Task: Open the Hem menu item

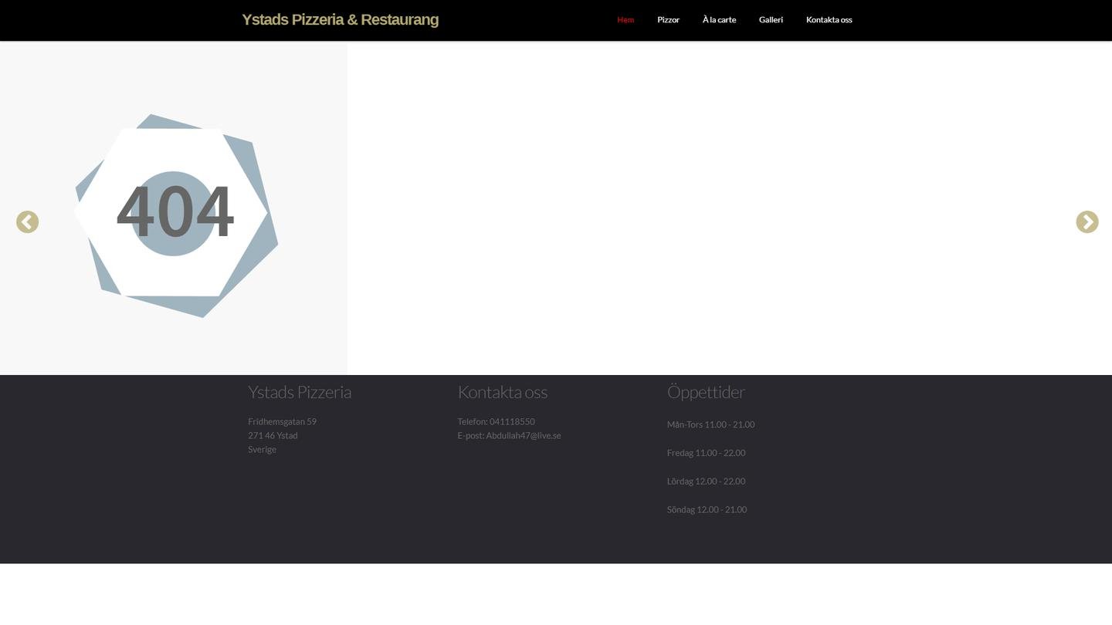Action: click(x=625, y=20)
